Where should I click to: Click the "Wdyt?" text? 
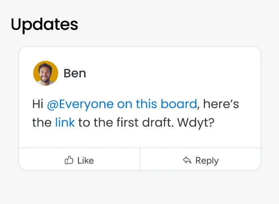click(x=196, y=123)
